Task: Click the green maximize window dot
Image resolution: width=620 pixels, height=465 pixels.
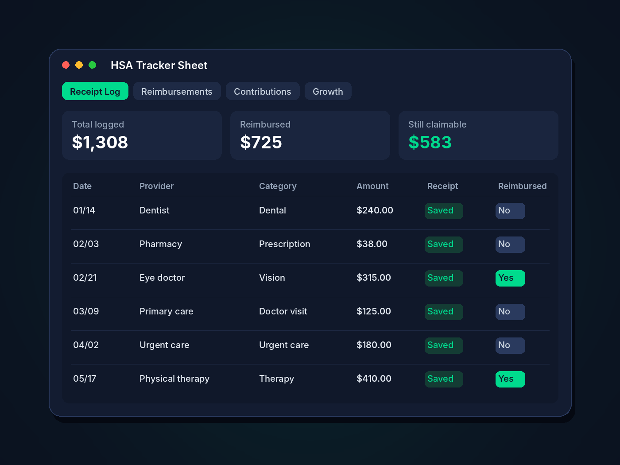Action: [x=93, y=65]
